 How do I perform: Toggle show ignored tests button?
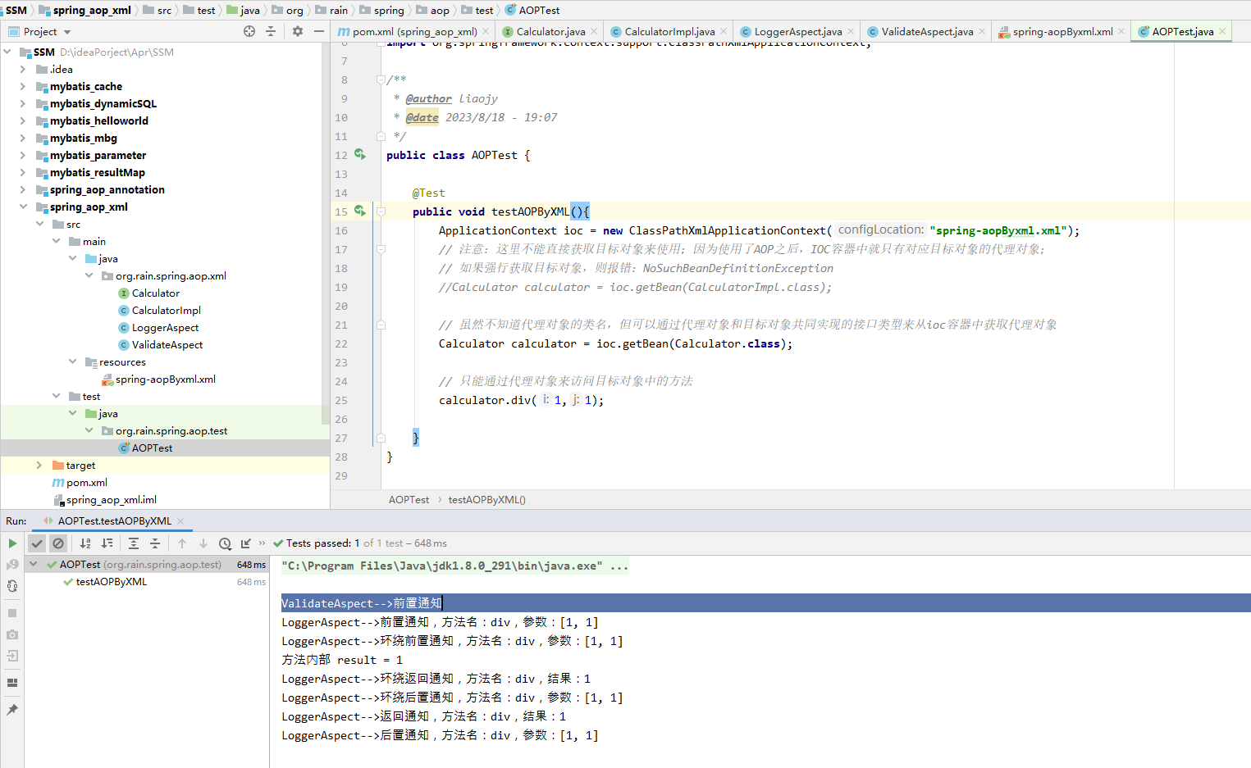pyautogui.click(x=58, y=543)
